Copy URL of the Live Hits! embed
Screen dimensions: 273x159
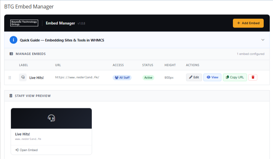click(x=235, y=77)
